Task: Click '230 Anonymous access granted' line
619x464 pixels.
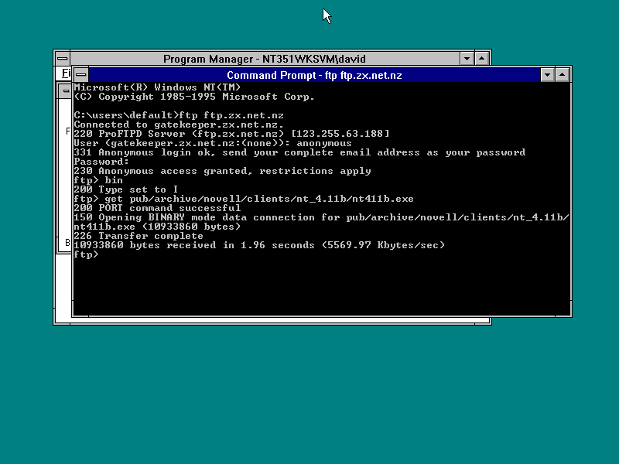Action: tap(222, 171)
